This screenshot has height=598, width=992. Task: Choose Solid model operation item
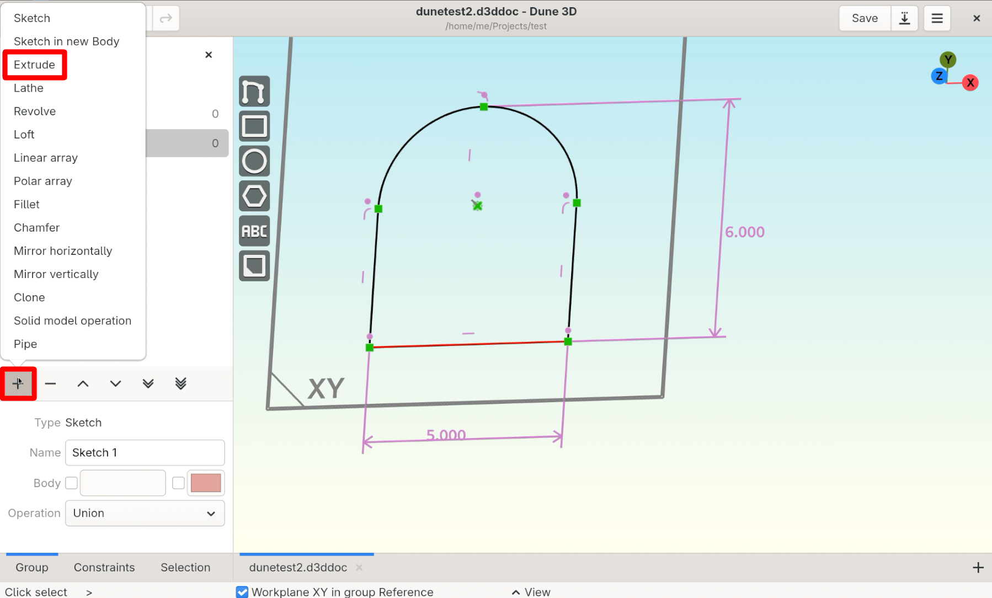click(x=73, y=321)
